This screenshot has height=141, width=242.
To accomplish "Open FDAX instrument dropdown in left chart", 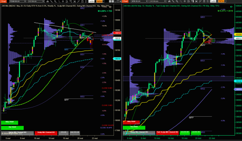I will coord(18,1).
